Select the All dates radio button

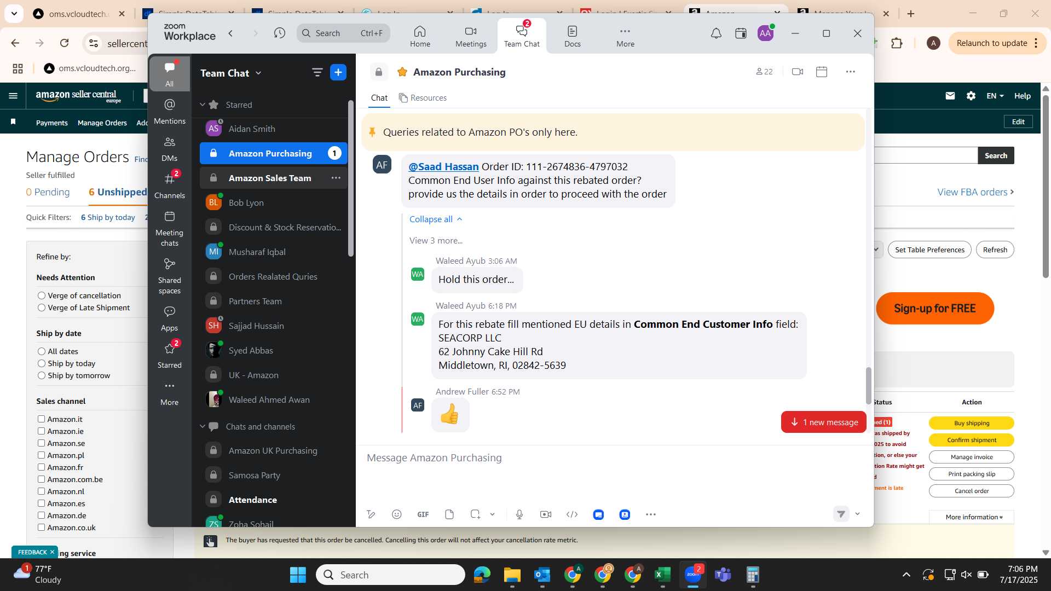pos(42,351)
